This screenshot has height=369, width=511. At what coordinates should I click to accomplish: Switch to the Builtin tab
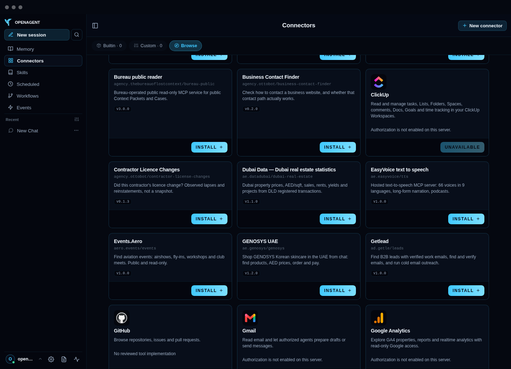[x=109, y=46]
